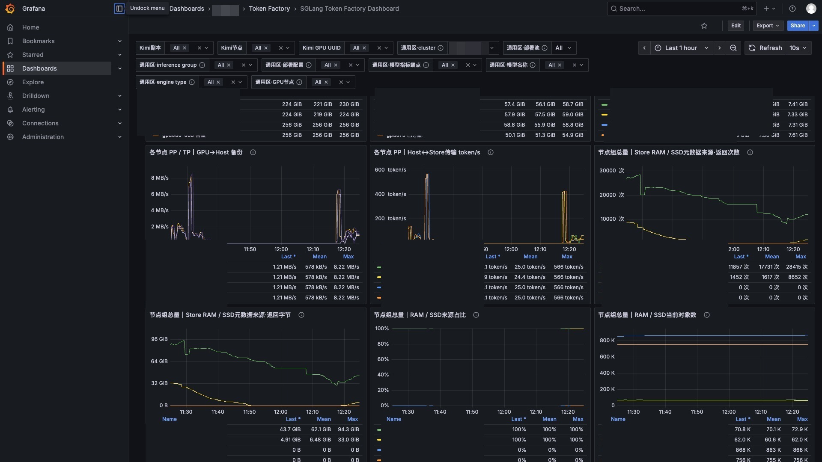Open refresh interval 10s dropdown
Screen dimensions: 822x462
point(798,48)
